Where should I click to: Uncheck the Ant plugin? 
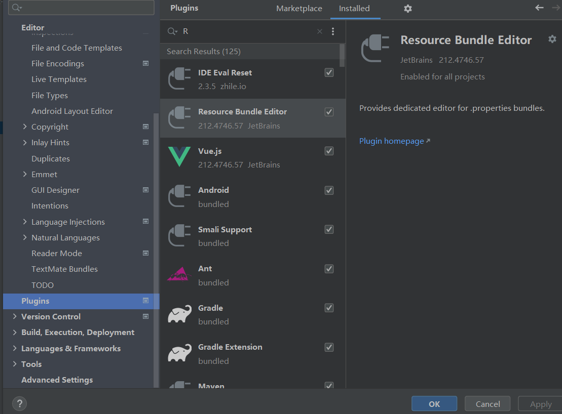[329, 269]
